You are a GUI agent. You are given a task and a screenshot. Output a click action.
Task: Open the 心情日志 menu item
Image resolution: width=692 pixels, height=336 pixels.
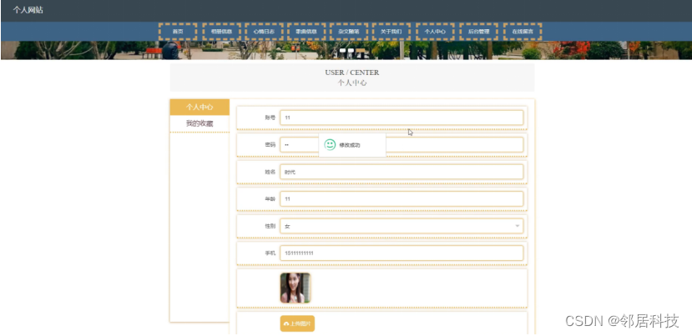[x=264, y=32]
